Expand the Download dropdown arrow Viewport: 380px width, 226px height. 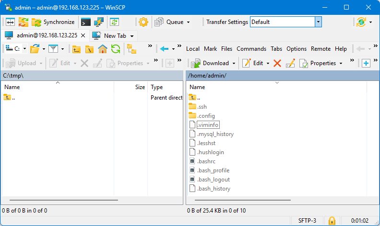(234, 63)
